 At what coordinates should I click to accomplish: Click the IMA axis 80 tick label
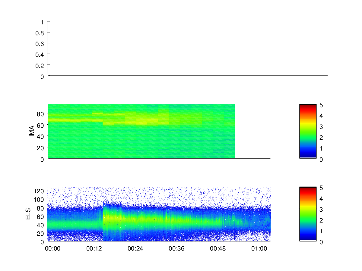point(41,114)
